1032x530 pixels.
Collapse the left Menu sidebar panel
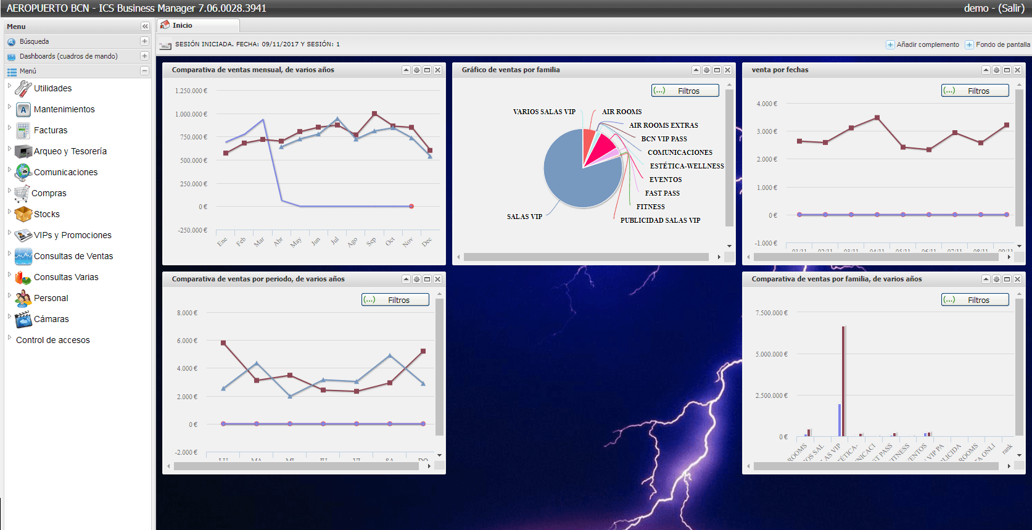(145, 27)
